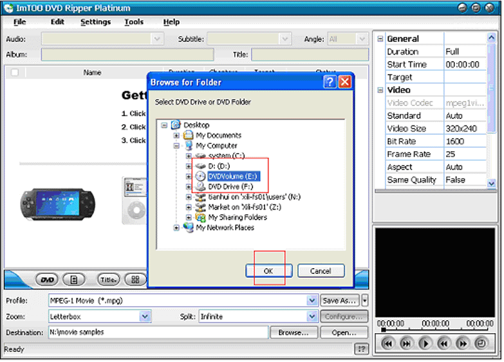Screen dimensions: 504x362
Task: Click the My Documents folder icon
Action: click(189, 136)
